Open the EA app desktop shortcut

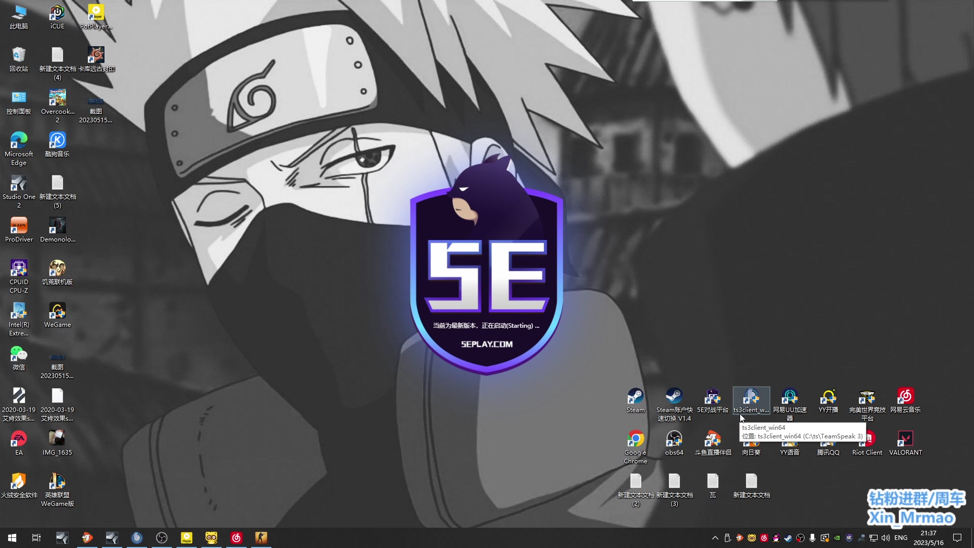19,443
